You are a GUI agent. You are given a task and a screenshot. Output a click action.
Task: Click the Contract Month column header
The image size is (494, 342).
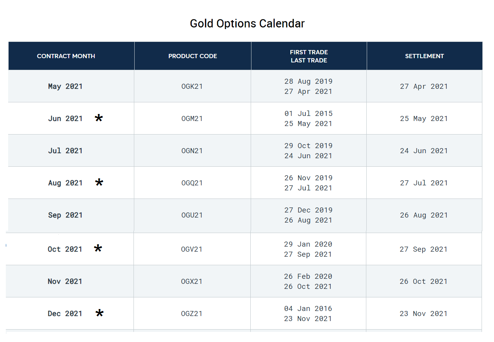(66, 56)
